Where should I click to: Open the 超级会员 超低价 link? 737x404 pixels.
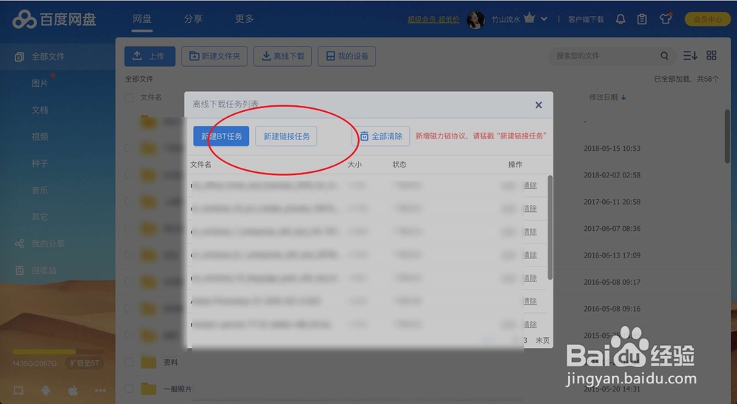click(433, 19)
